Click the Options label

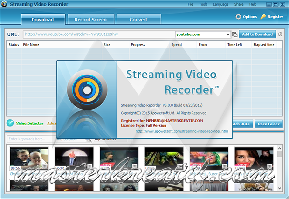coord(250,17)
